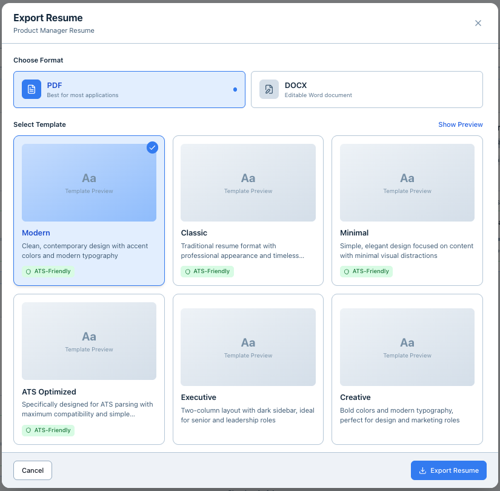
Task: Click the PDF selected radio dot indicator
Action: click(235, 90)
